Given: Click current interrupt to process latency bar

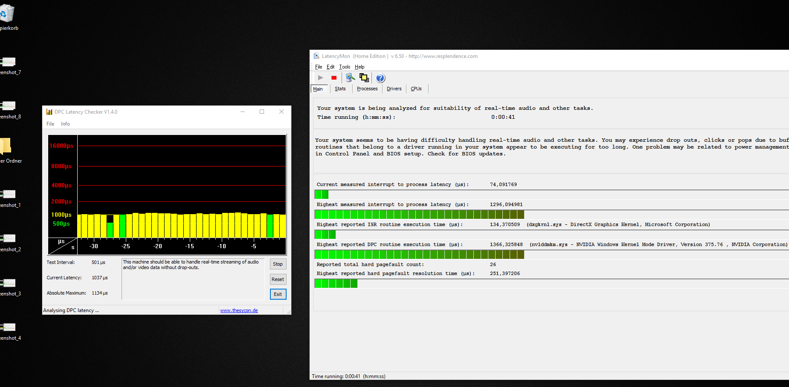Looking at the screenshot, I should click(551, 195).
